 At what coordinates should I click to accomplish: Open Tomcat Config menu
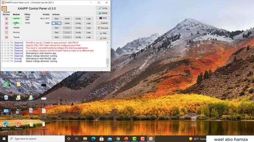coord(78,37)
